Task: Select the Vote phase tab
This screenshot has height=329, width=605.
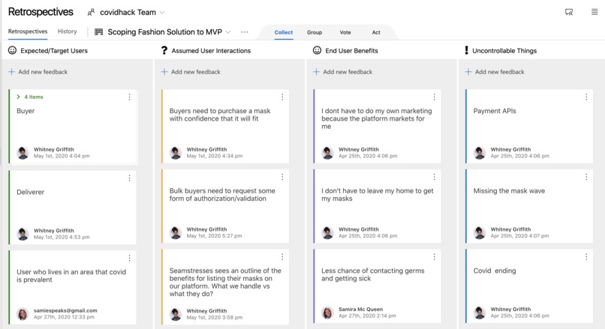Action: tap(345, 32)
